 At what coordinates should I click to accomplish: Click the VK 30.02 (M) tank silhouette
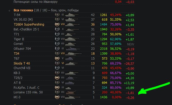coord(71,20)
